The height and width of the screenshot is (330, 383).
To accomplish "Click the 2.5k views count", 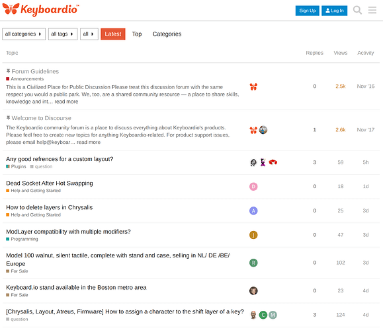I will (x=340, y=86).
